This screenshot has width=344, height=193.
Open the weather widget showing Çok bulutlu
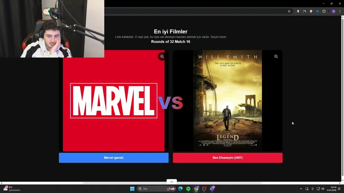coord(12,189)
